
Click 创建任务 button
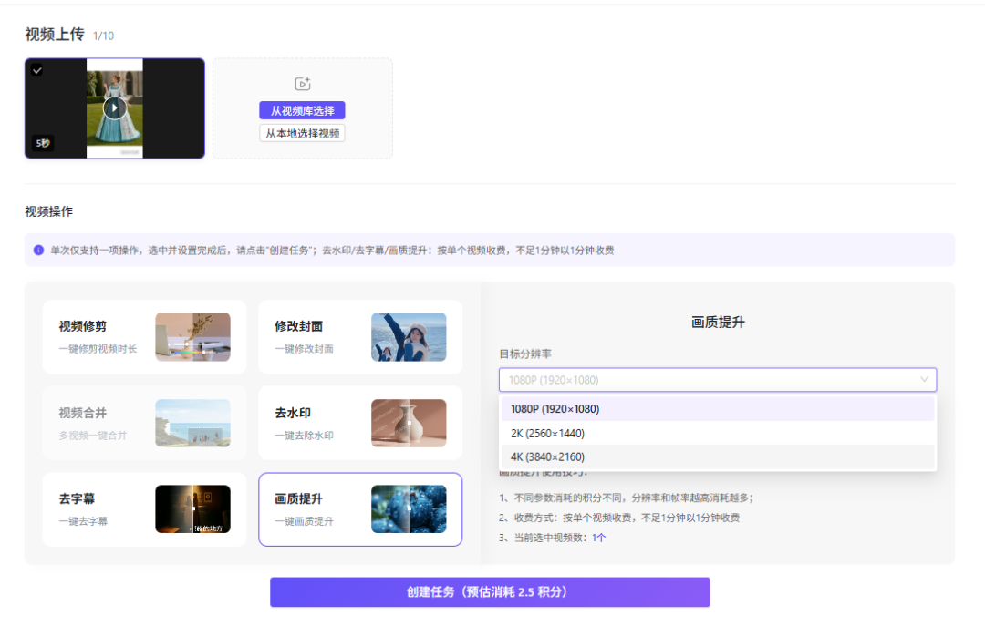tap(490, 592)
